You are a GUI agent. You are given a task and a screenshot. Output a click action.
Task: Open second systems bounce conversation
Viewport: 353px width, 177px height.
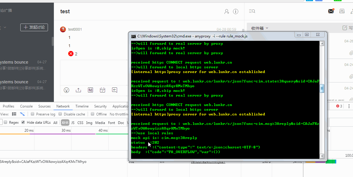click(27, 85)
